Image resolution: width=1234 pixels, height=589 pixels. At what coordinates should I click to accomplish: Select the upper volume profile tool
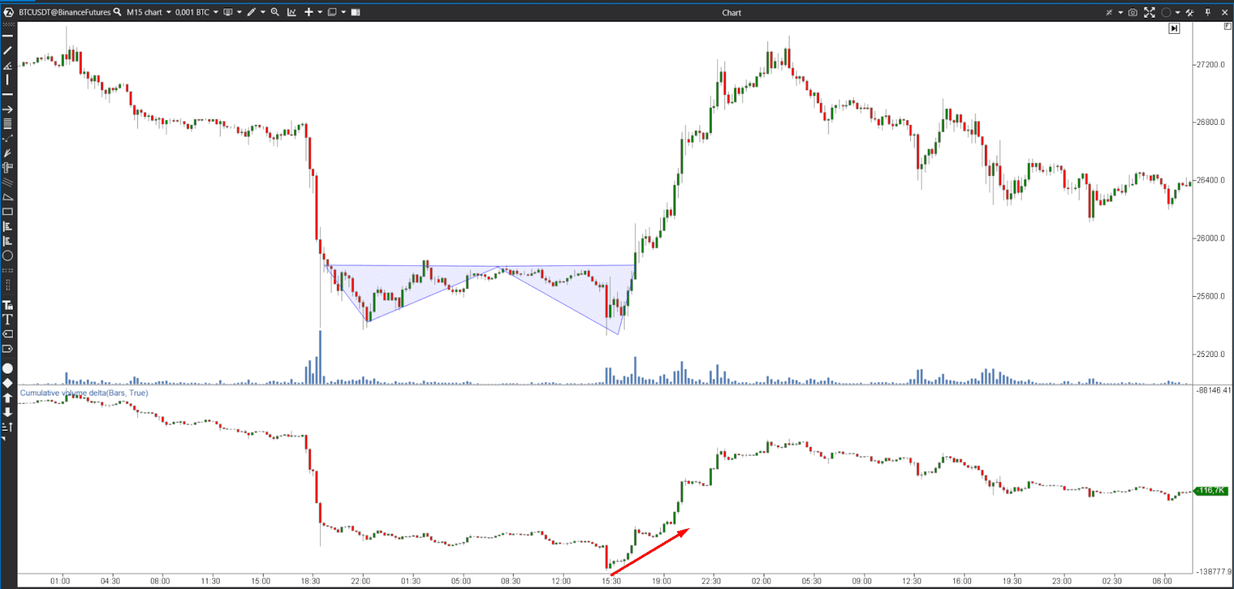click(8, 226)
